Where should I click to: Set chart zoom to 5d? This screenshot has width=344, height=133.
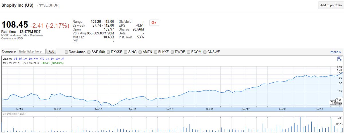click(x=20, y=59)
